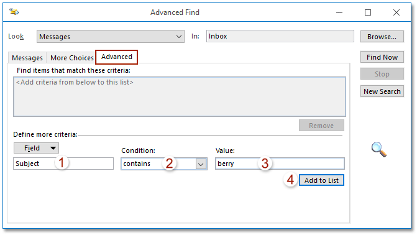Select the Advanced tab
Screen dimensions: 417x235
coord(116,57)
